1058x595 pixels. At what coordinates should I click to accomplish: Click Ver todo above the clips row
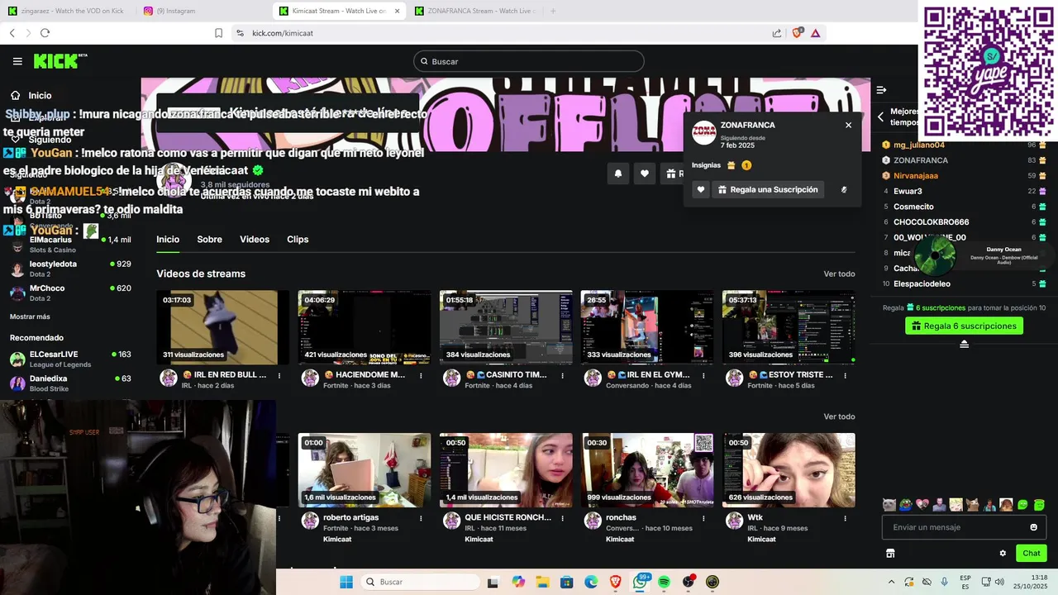[839, 417]
